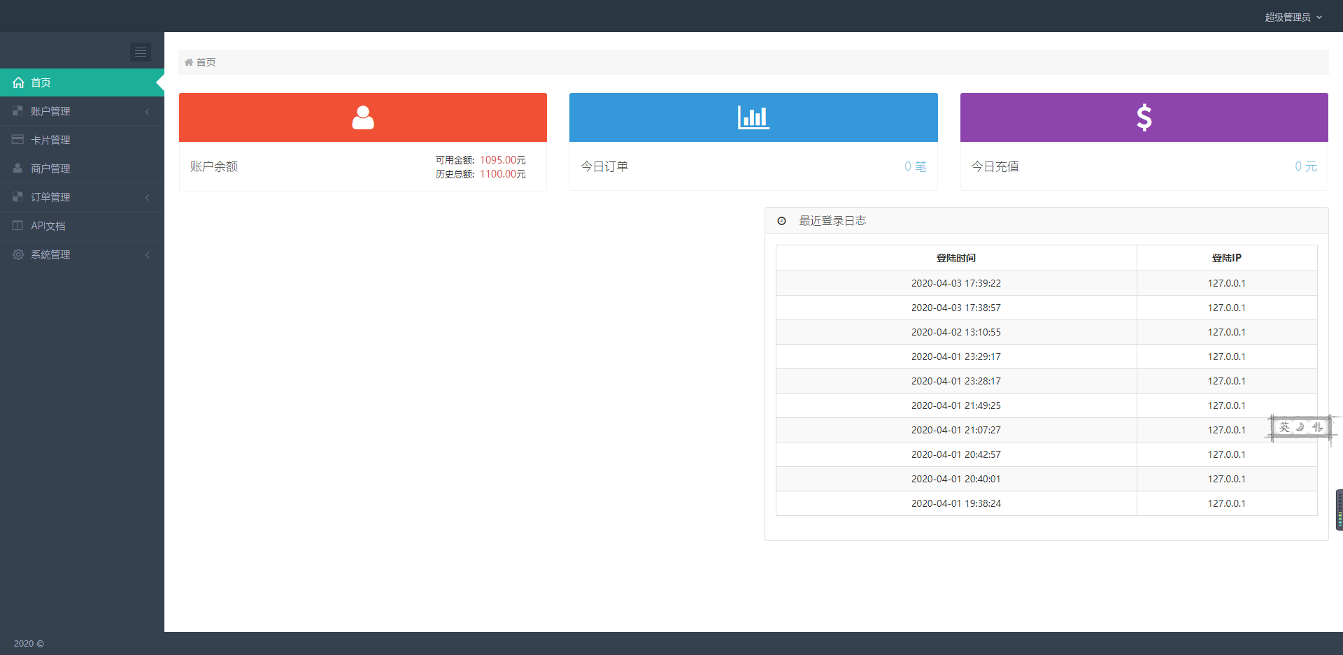
Task: Click the home icon in sidebar
Action: (x=18, y=82)
